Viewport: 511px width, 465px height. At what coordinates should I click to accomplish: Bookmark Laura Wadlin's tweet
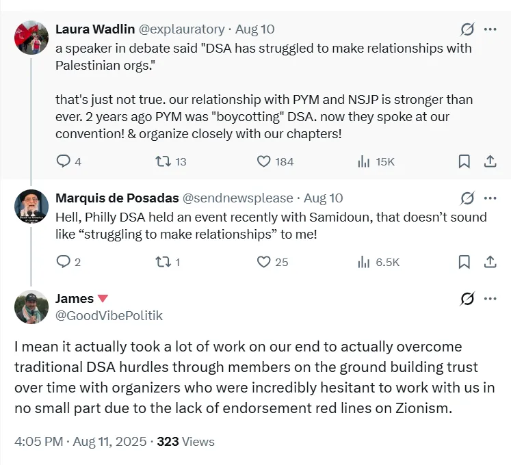point(464,161)
